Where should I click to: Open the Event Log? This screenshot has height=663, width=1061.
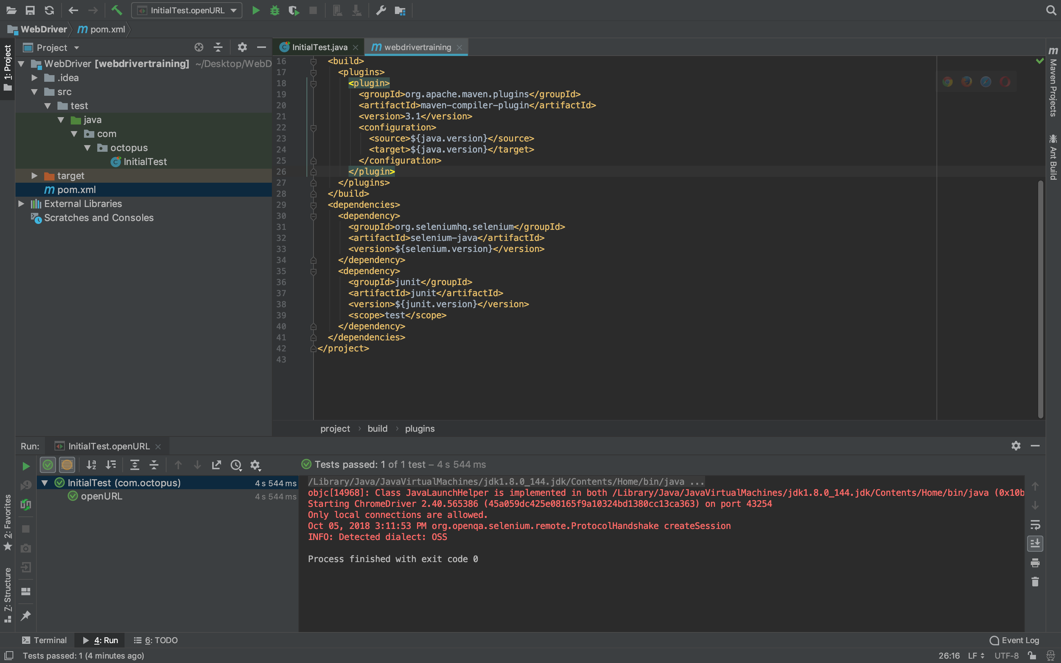1015,640
